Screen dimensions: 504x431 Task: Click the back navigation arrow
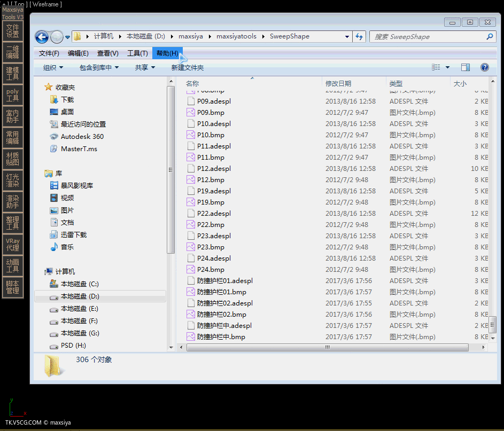pos(42,37)
